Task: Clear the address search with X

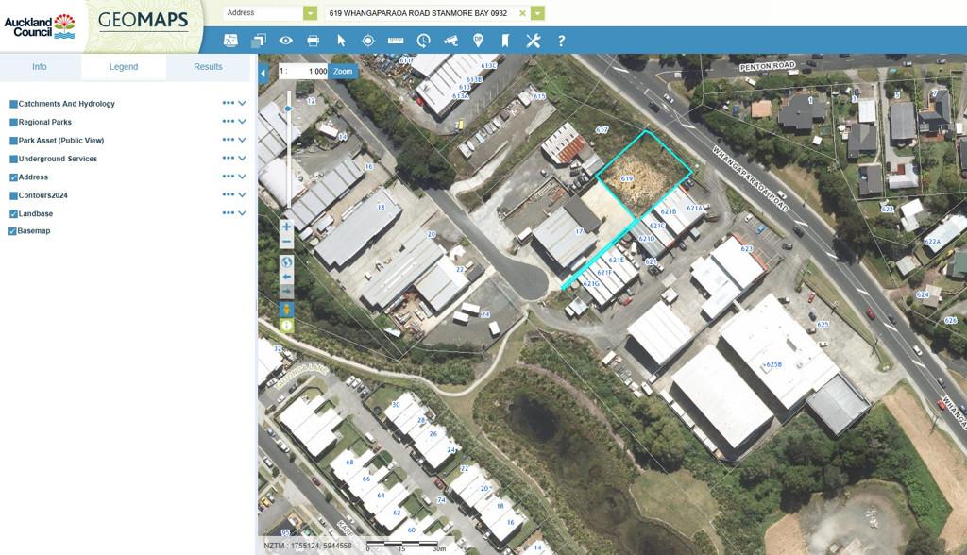Action: [x=522, y=13]
